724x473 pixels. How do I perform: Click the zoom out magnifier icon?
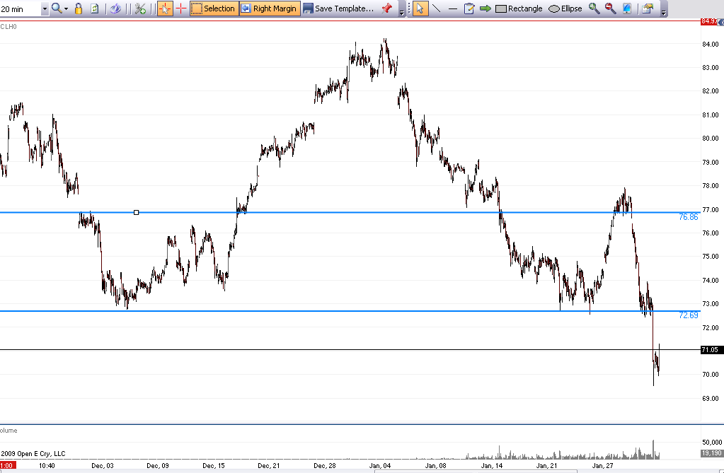(611, 8)
